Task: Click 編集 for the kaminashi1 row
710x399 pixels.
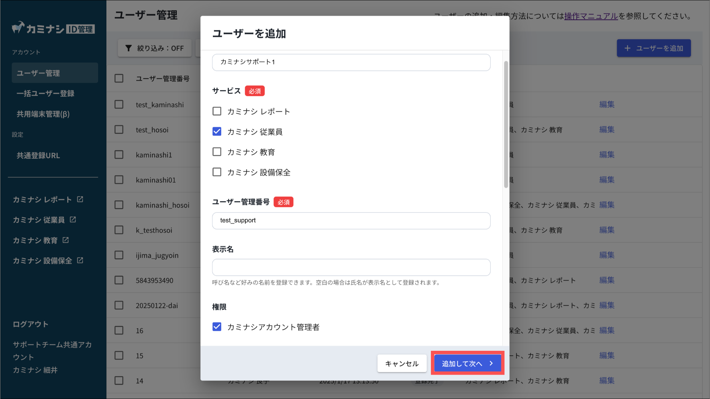Action: click(607, 155)
